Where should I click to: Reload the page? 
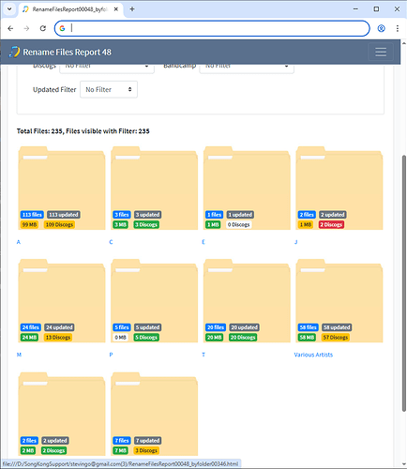point(43,28)
